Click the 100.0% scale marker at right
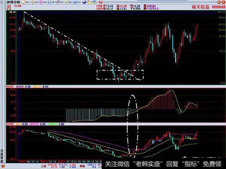 [x=221, y=12]
